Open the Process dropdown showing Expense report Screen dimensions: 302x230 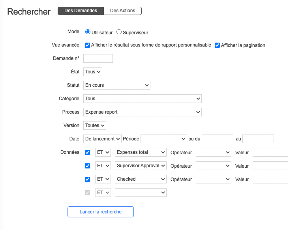[143, 112]
